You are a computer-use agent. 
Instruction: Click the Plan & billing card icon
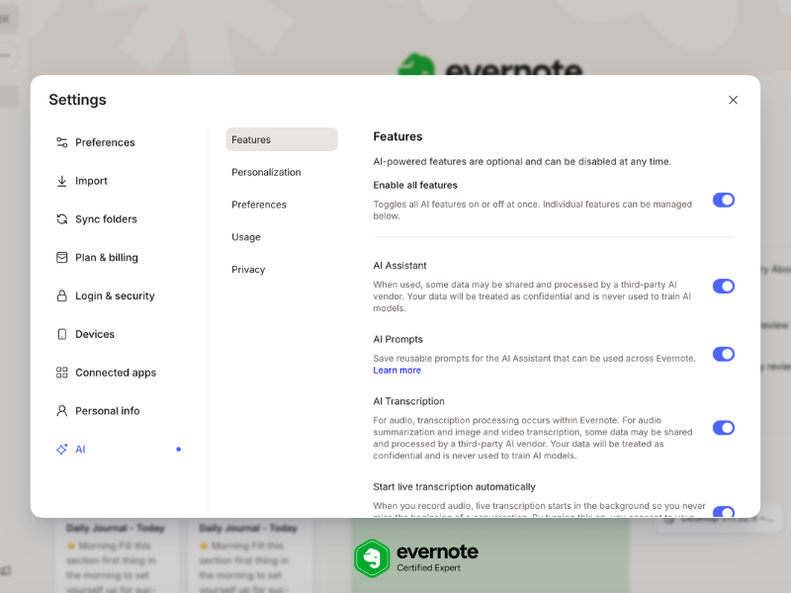coord(61,257)
